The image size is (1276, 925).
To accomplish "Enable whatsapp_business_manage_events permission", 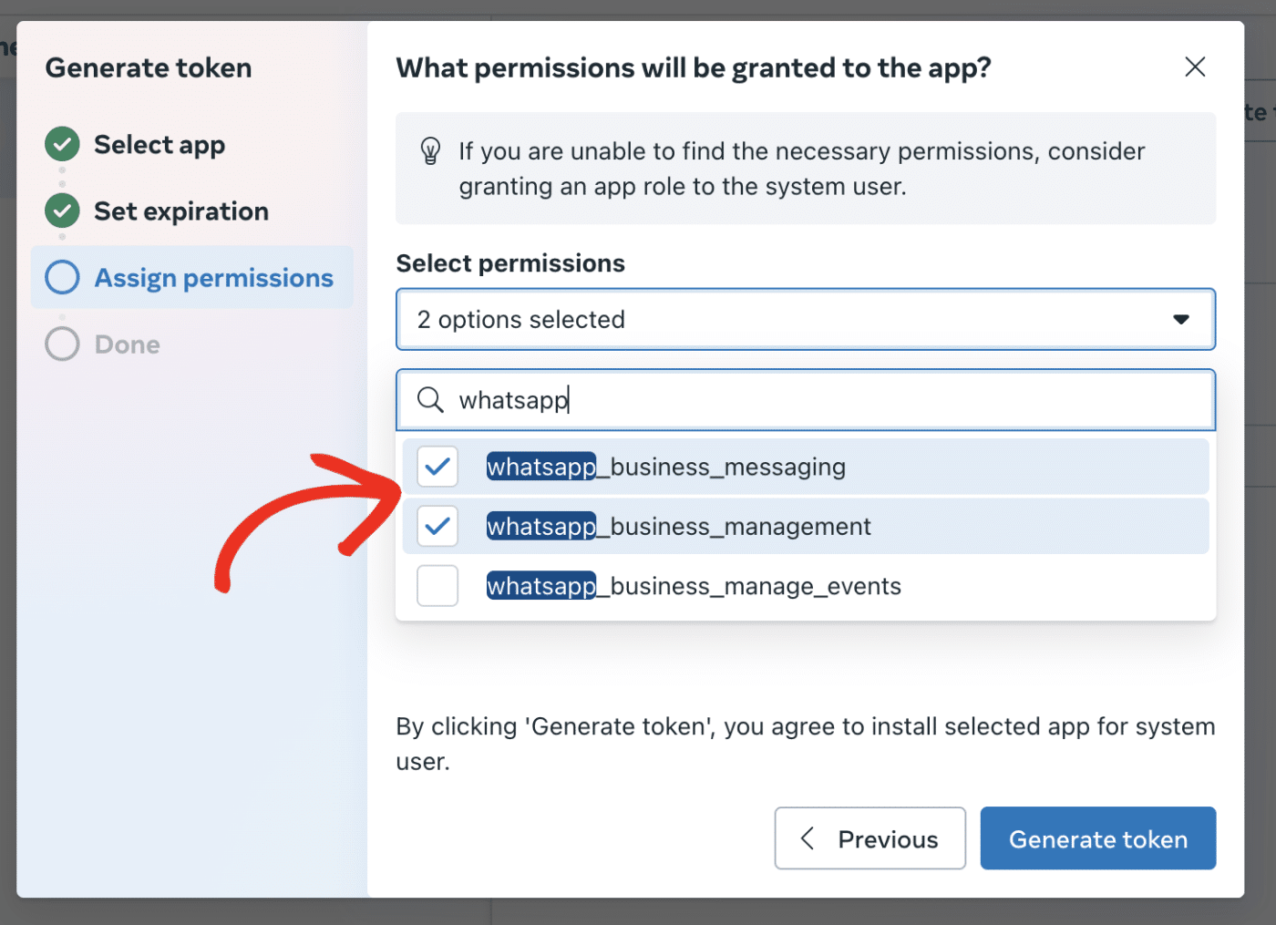I will [437, 586].
